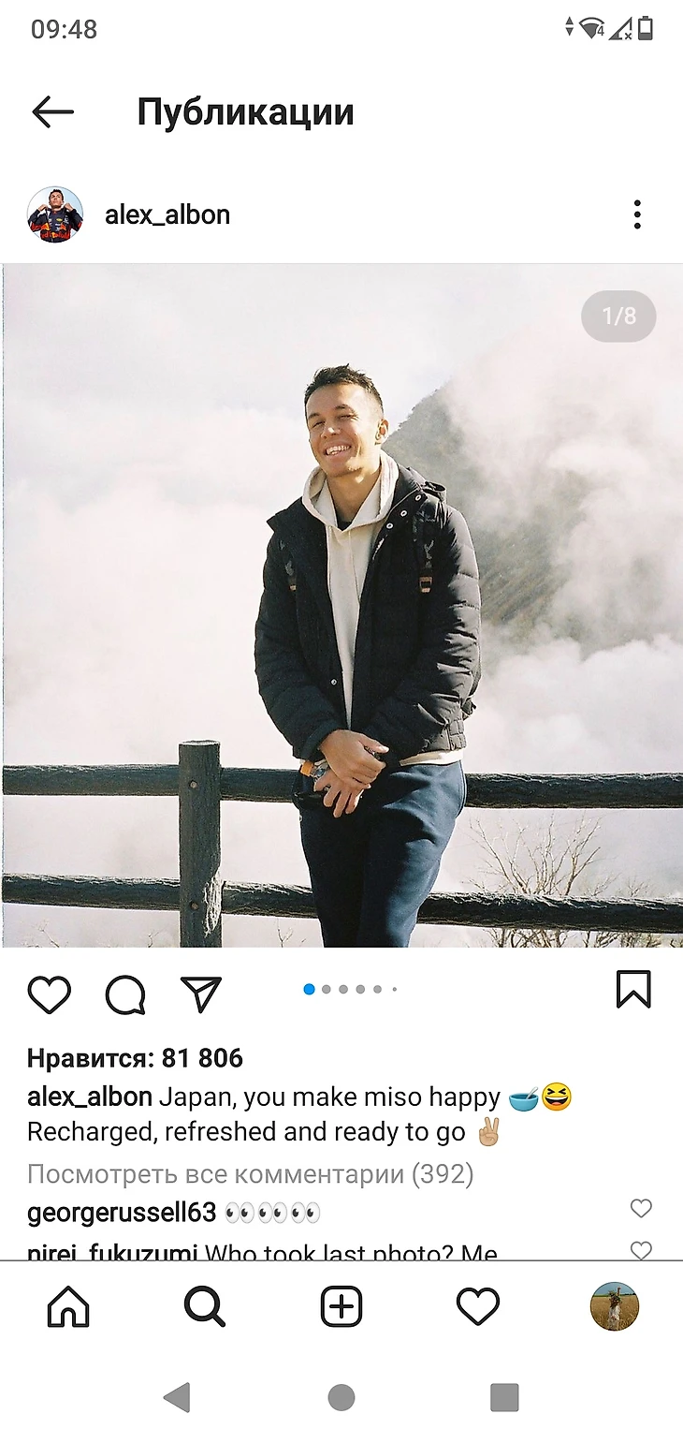This screenshot has width=683, height=1443.
Task: Open alex_albon's profile picture
Action: 55,214
